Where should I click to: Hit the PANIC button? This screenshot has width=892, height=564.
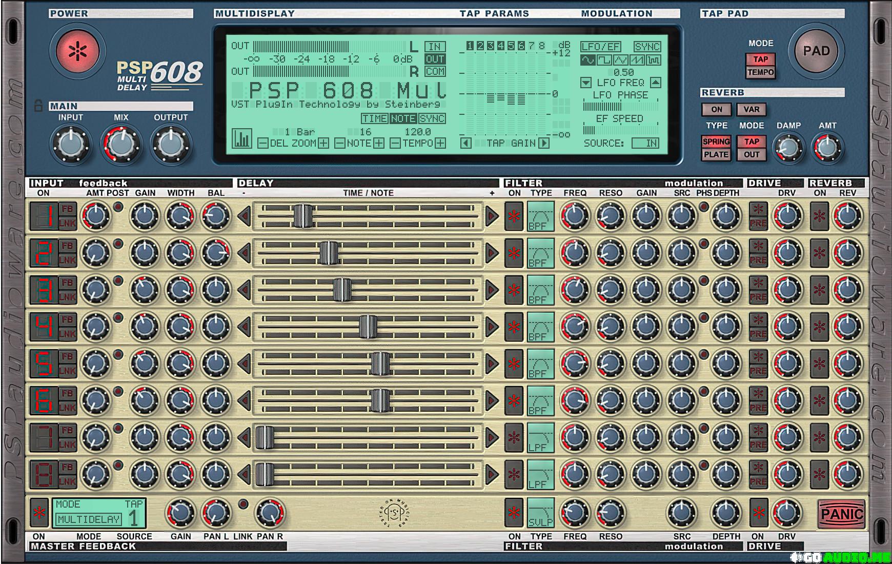[x=842, y=514]
